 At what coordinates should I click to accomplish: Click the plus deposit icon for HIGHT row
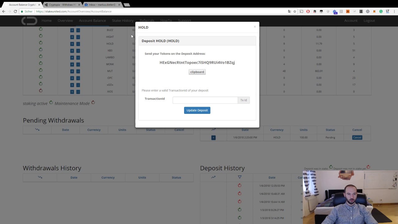[72, 37]
